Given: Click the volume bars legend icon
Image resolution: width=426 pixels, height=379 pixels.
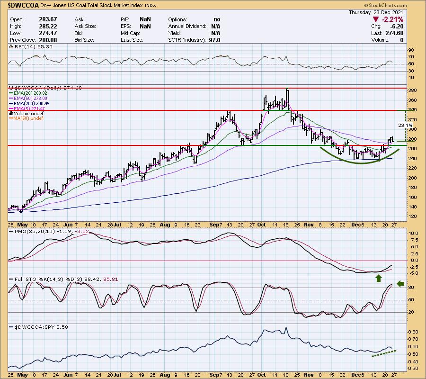Looking at the screenshot, I should click(x=10, y=113).
